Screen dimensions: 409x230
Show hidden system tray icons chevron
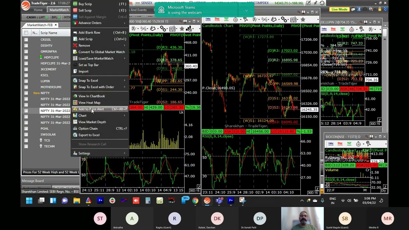coord(302,201)
